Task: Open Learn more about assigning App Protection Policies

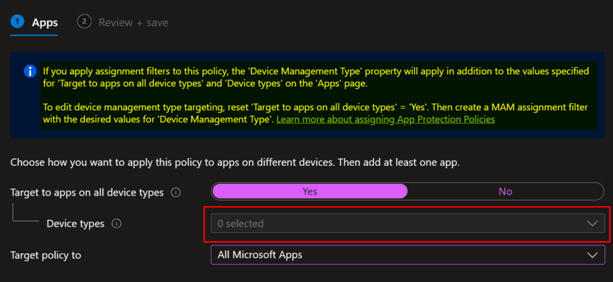Action: click(x=386, y=119)
